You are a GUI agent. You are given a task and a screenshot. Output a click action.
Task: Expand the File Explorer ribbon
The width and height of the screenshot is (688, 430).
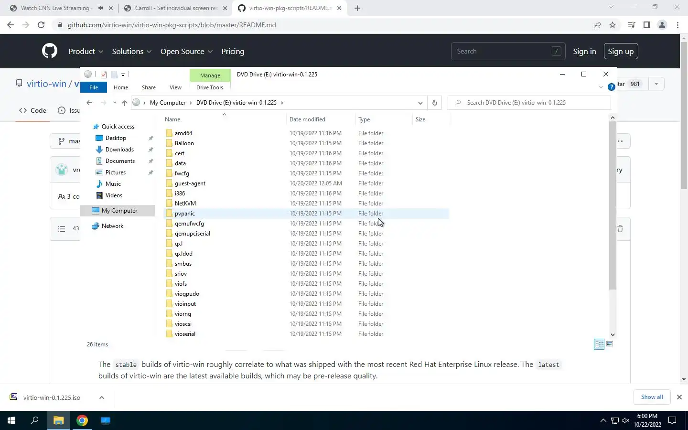pos(601,87)
